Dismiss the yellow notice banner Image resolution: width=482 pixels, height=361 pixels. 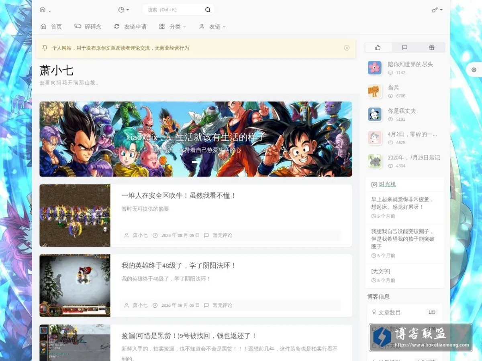tap(347, 48)
